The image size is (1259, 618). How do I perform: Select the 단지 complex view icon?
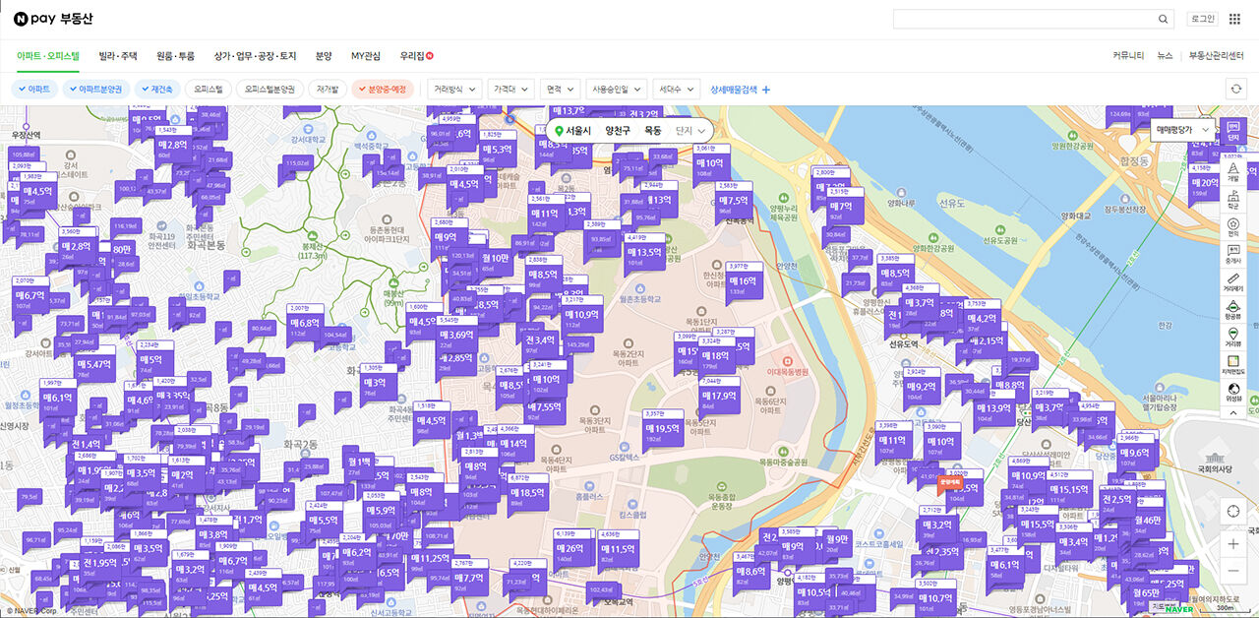coord(1233,131)
